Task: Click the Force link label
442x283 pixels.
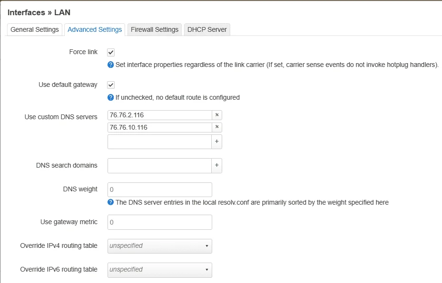Action: coord(83,52)
